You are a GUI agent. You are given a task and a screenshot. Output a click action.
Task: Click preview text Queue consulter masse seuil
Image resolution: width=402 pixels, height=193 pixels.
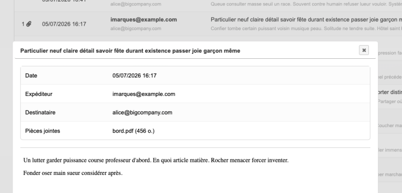click(x=306, y=4)
